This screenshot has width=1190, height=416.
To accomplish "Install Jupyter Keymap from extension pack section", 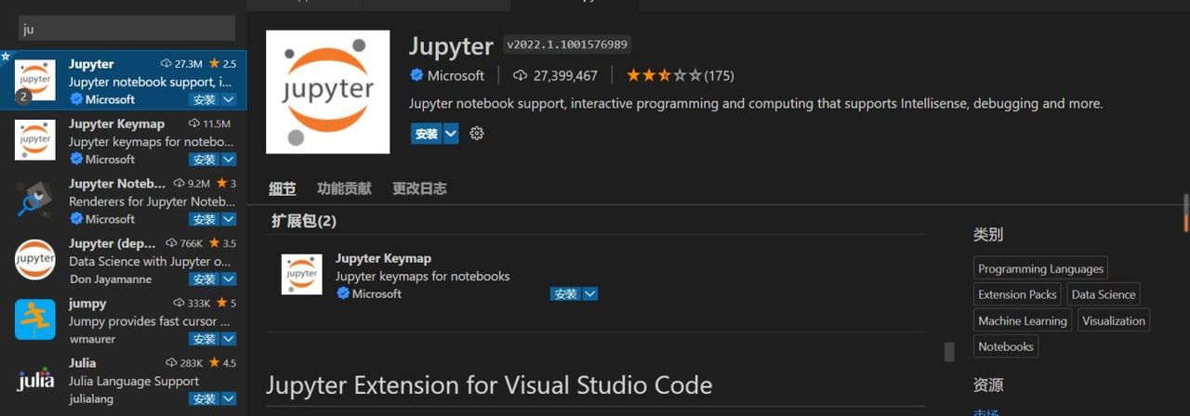I will (565, 293).
